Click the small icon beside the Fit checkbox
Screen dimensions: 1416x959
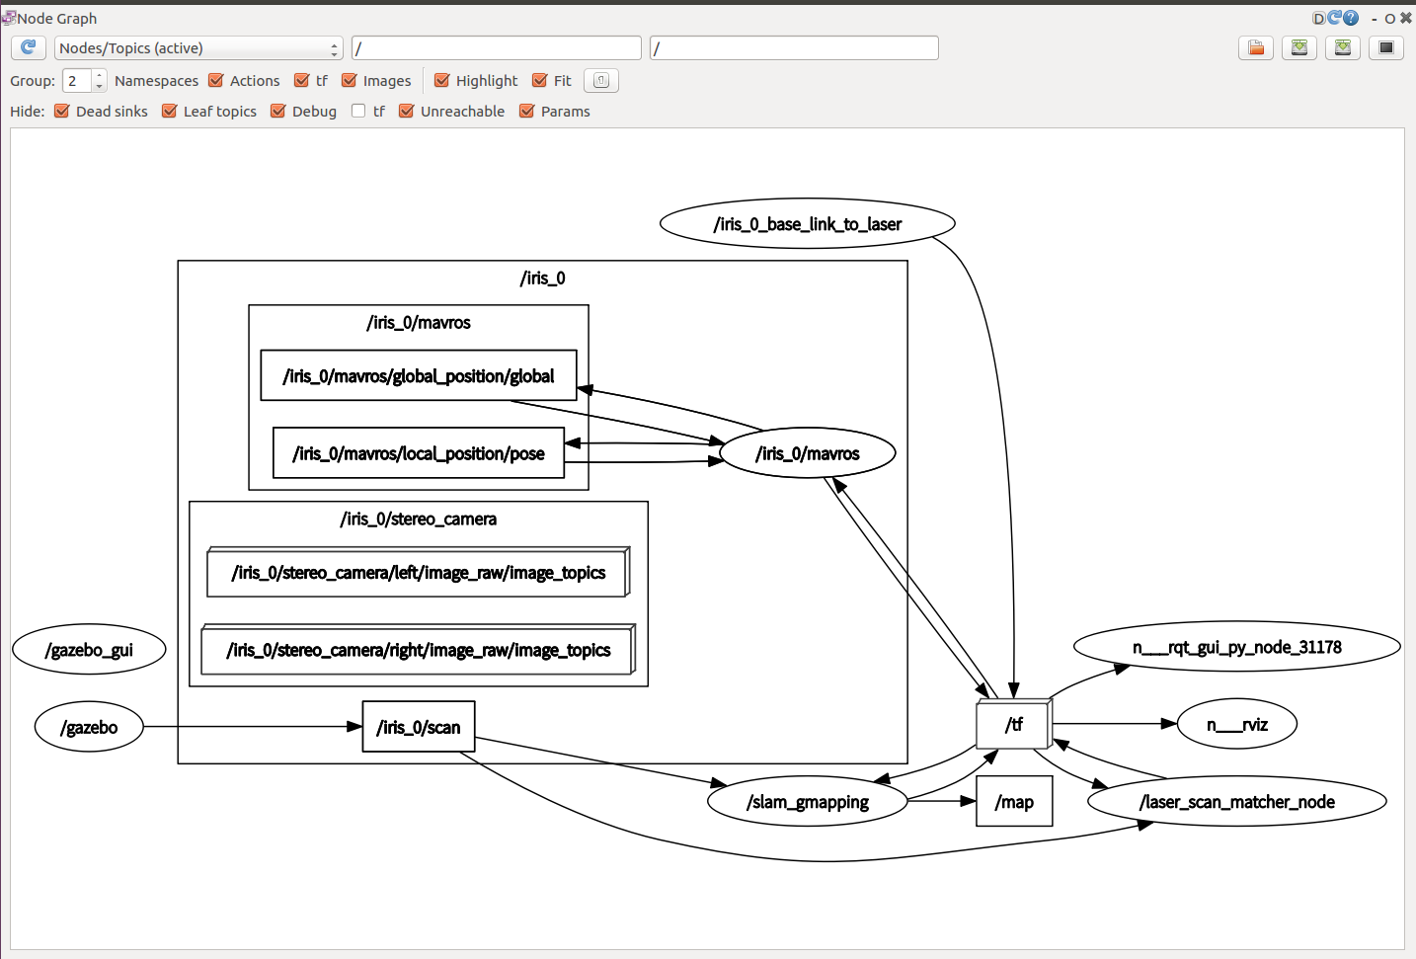pos(600,80)
